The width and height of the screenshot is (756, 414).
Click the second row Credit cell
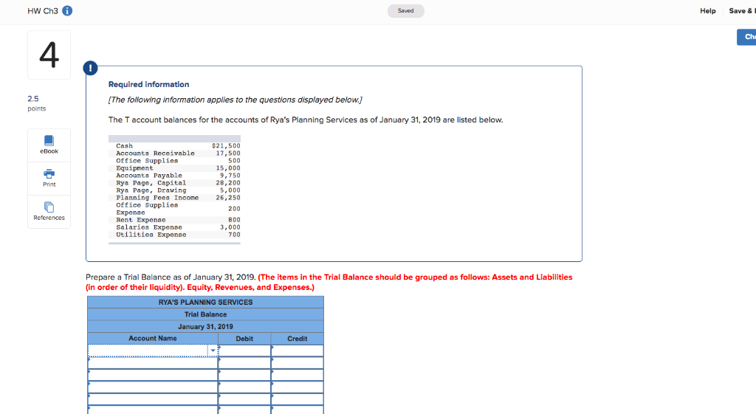(297, 363)
